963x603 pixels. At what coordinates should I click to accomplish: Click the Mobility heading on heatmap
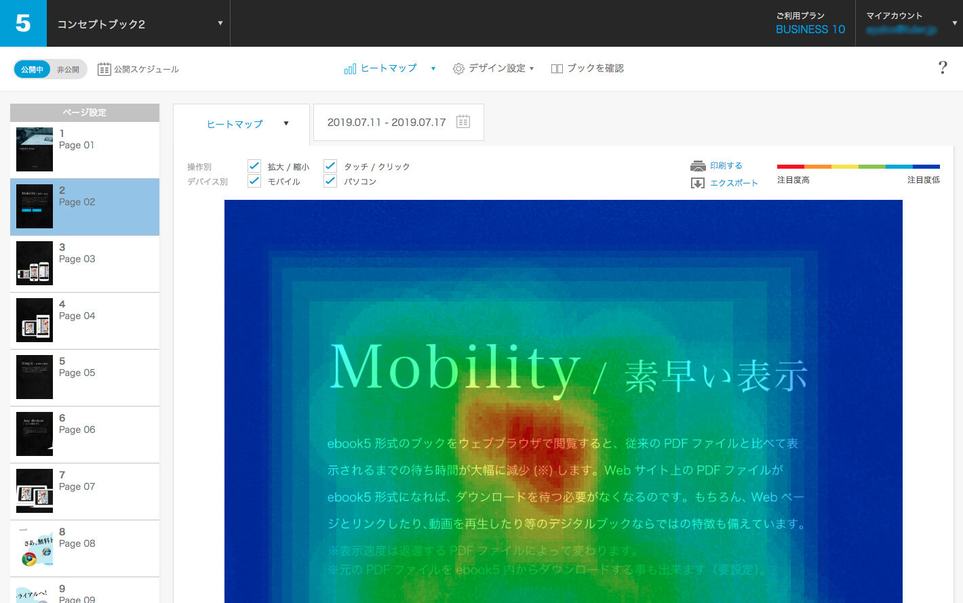click(455, 369)
